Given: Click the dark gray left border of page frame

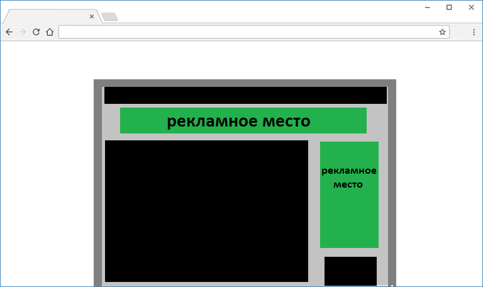Looking at the screenshot, I should (97, 189).
